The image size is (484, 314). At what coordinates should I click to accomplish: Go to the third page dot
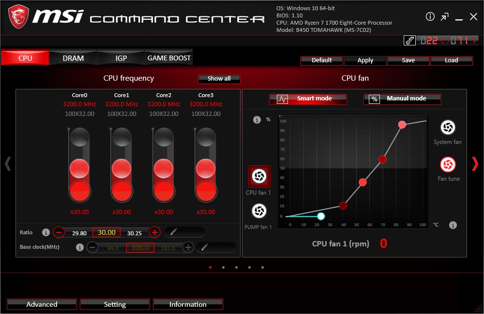click(x=237, y=268)
